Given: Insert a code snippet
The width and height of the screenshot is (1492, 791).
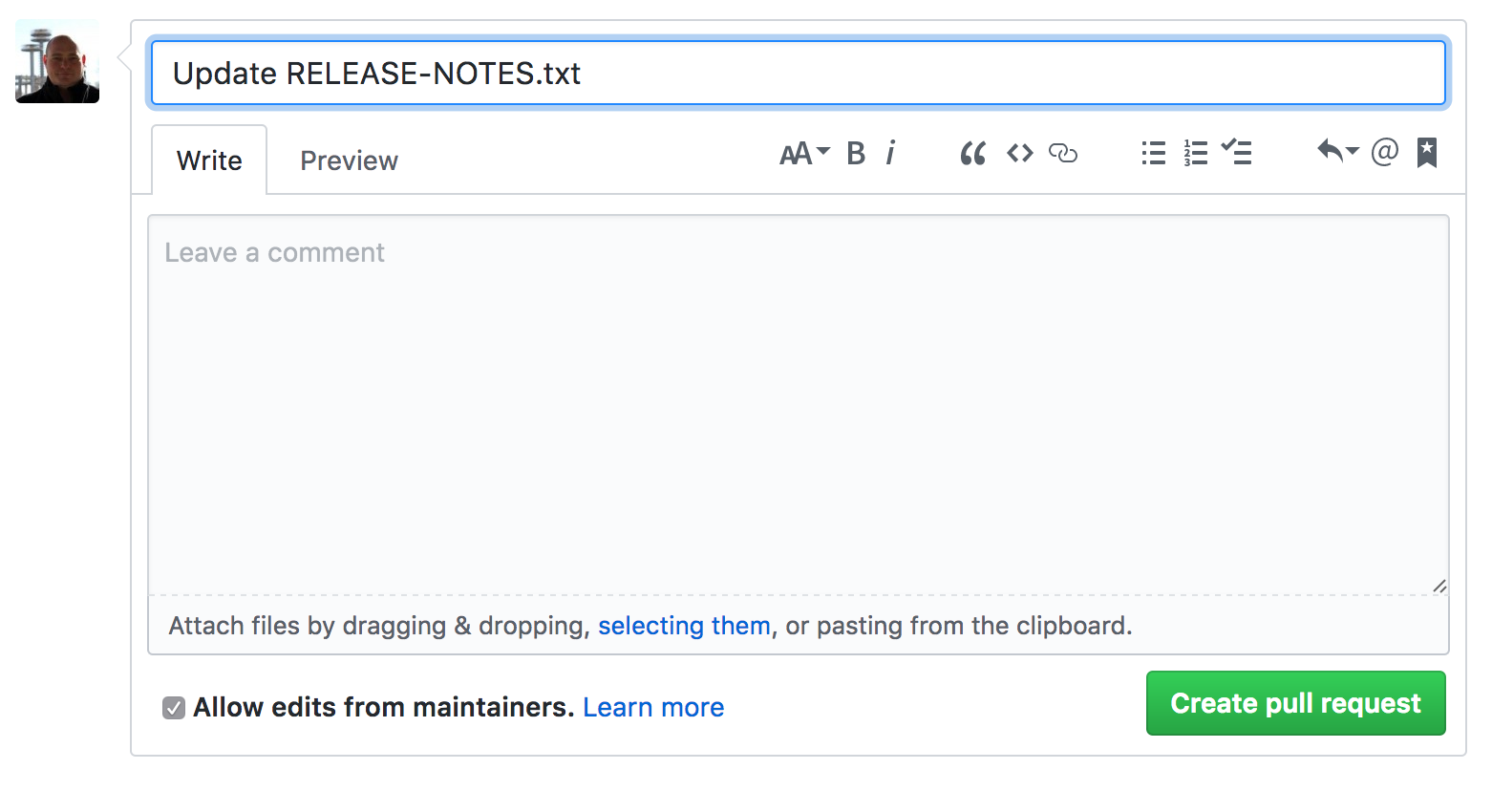Looking at the screenshot, I should [1018, 153].
